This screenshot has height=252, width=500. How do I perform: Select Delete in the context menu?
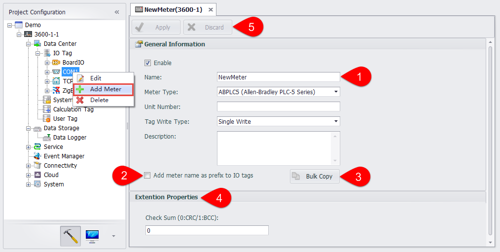click(99, 100)
